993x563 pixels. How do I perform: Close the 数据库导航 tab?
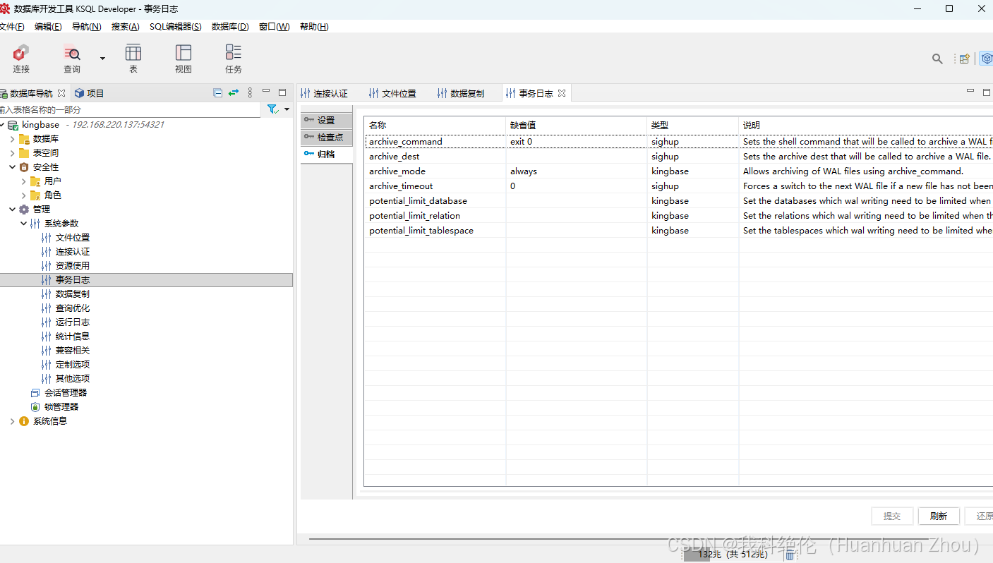point(61,93)
